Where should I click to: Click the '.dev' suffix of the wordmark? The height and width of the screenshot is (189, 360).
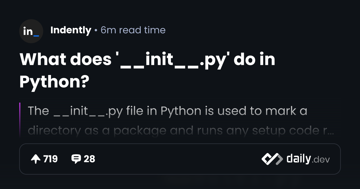321,160
